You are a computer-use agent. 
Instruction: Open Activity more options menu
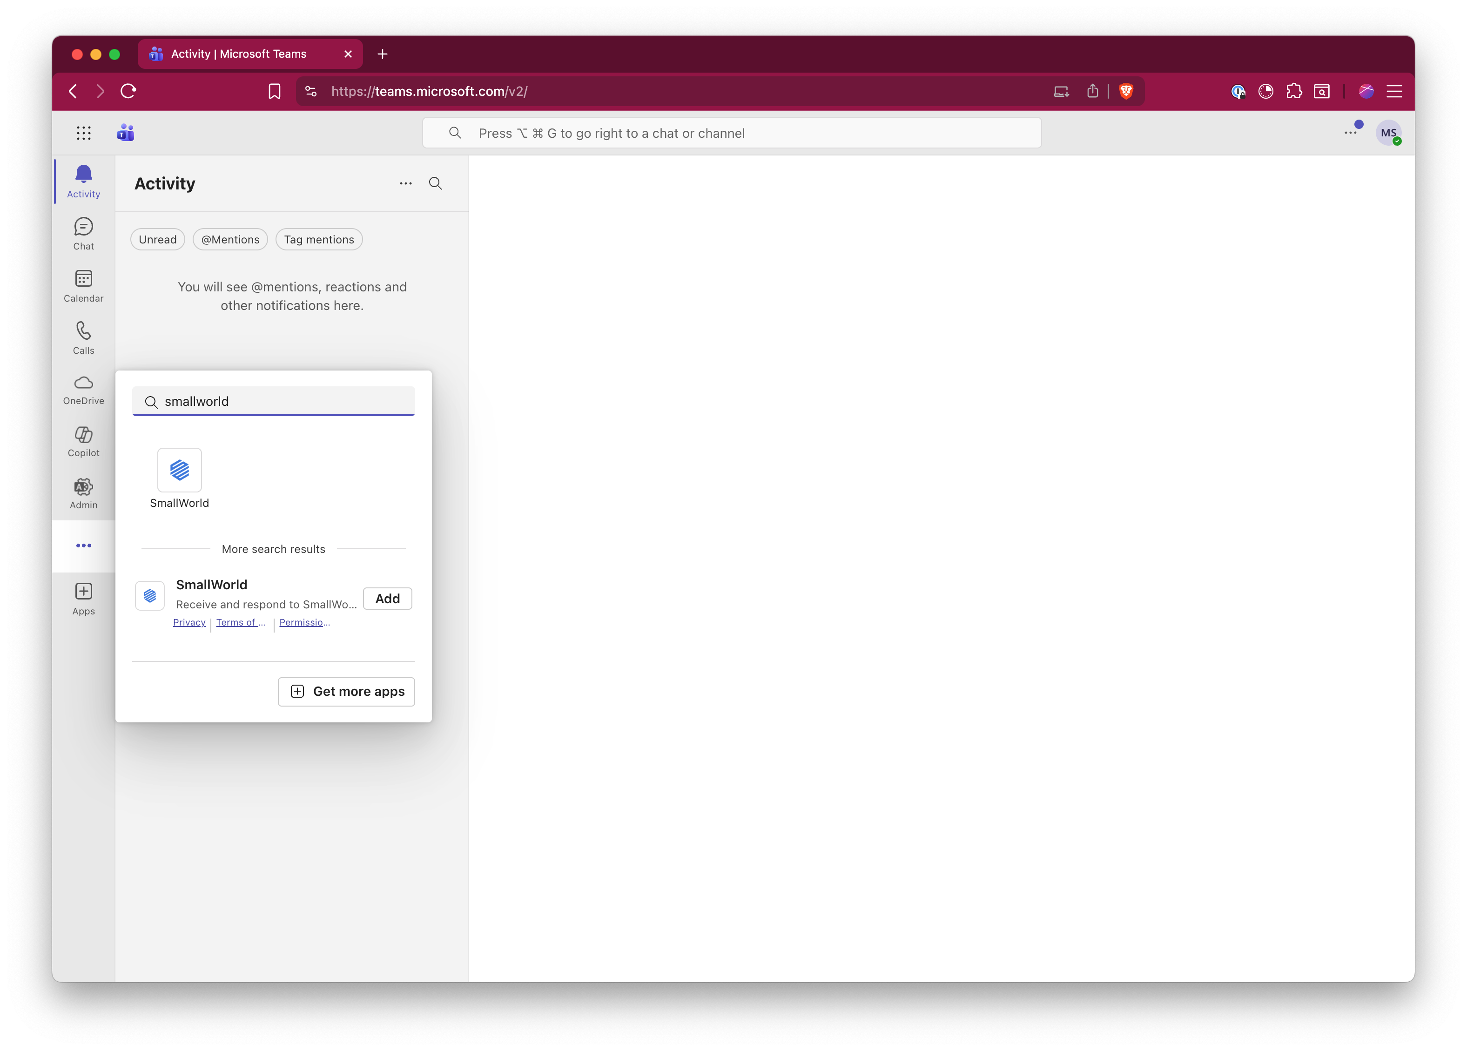405,184
